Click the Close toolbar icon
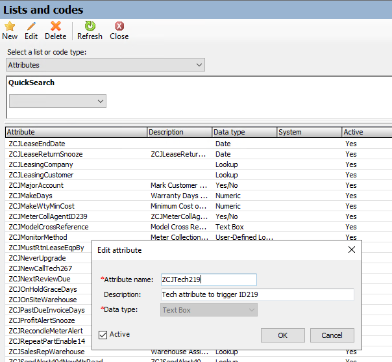This screenshot has width=392, height=362. pos(119,26)
